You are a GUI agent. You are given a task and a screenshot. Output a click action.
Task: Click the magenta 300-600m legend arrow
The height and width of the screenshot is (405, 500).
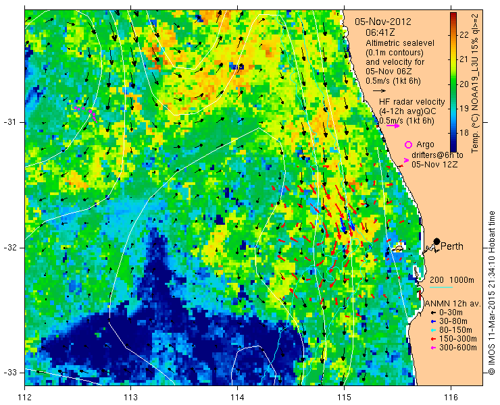pyautogui.click(x=433, y=348)
